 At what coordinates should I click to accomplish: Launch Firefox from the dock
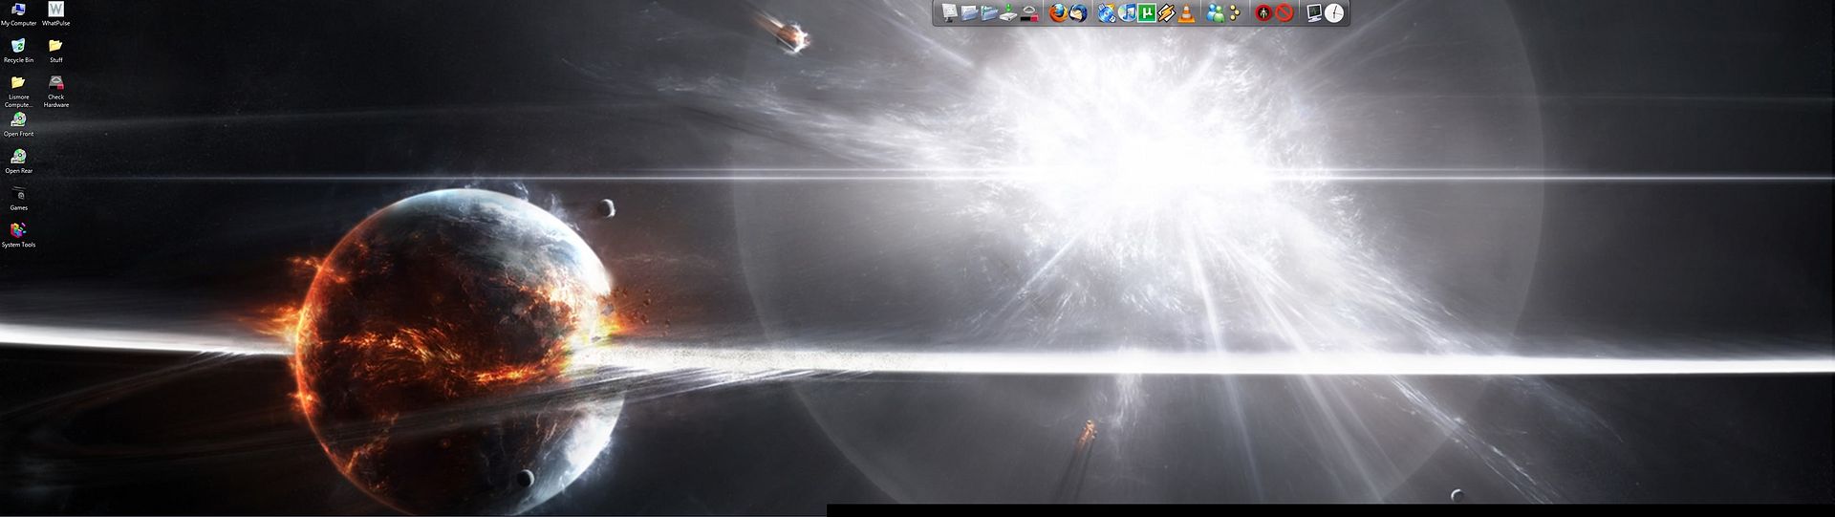click(x=1058, y=12)
